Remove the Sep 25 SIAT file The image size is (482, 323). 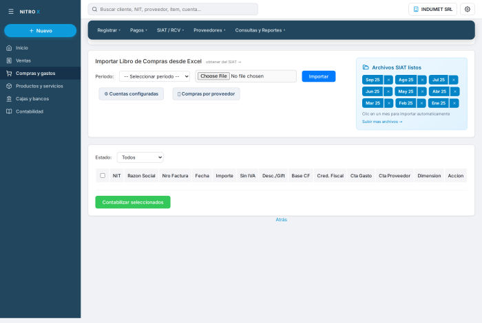tap(388, 80)
